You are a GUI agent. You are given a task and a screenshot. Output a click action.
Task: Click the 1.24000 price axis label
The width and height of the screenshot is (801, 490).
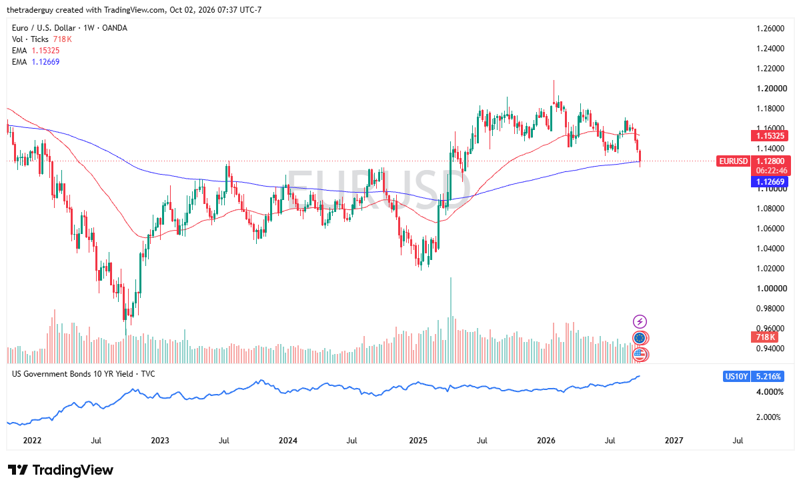tap(770, 49)
